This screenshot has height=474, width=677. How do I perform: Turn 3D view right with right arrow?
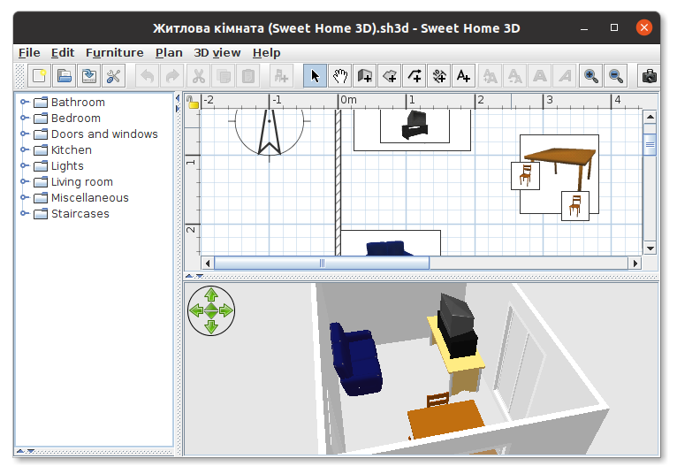(226, 310)
